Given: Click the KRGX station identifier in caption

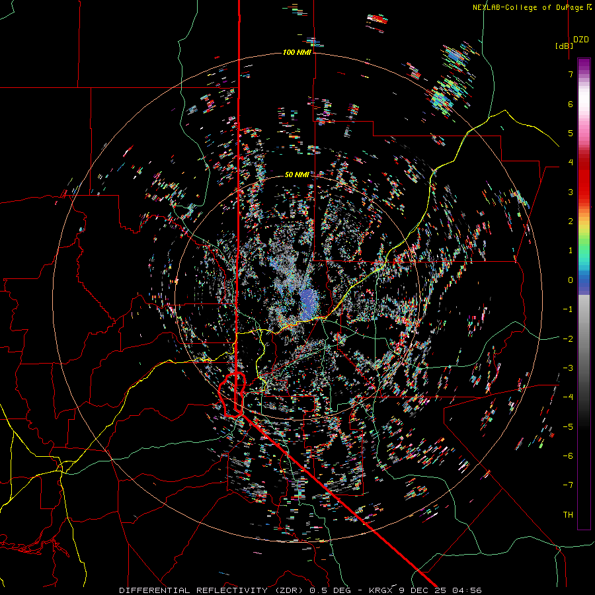Looking at the screenshot, I should pos(381,590).
